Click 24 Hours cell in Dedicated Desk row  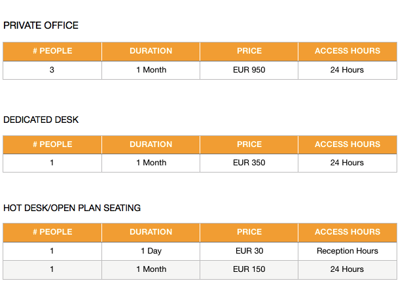(348, 163)
